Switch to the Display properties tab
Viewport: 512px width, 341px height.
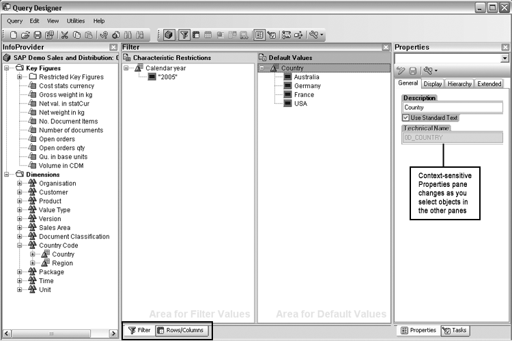pos(433,84)
